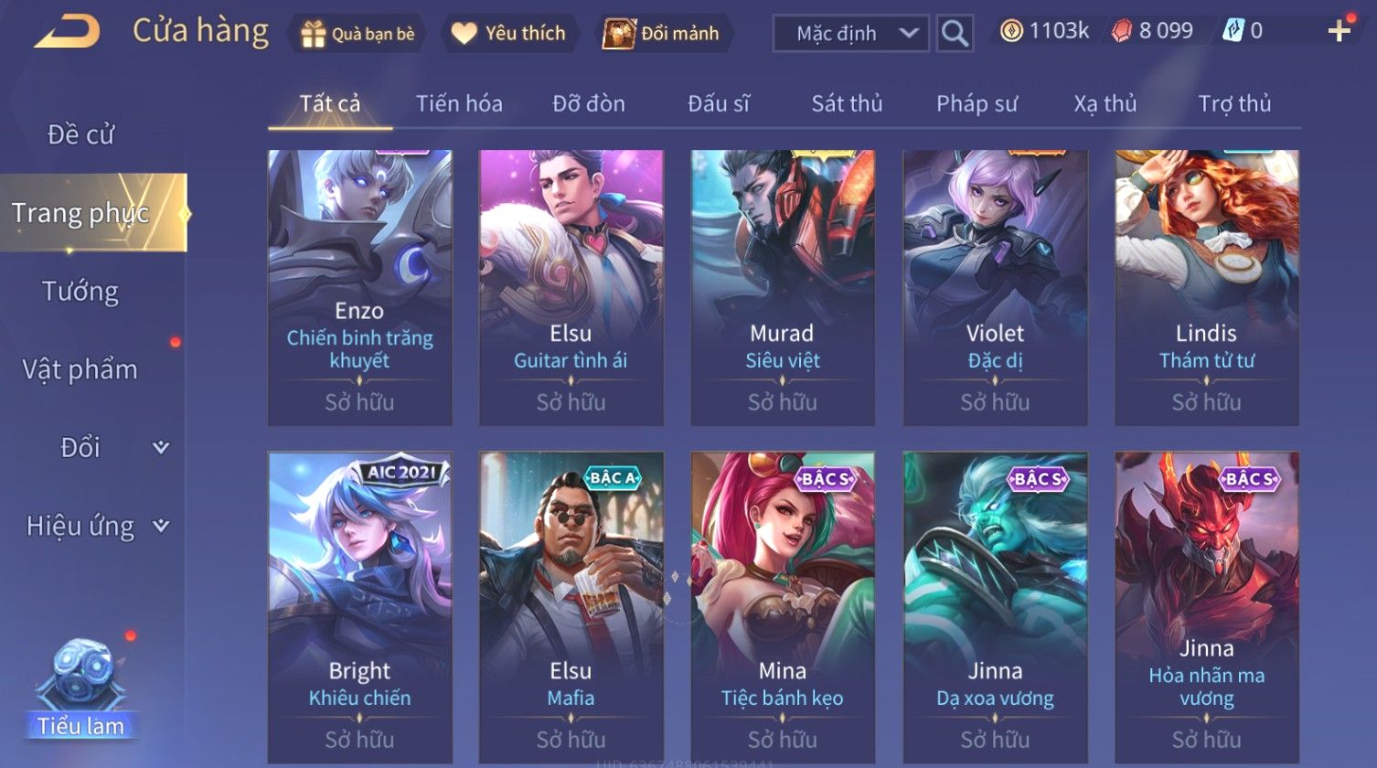This screenshot has height=768, width=1377.
Task: Open the Murad Siêu việt skin card
Action: coord(783,288)
